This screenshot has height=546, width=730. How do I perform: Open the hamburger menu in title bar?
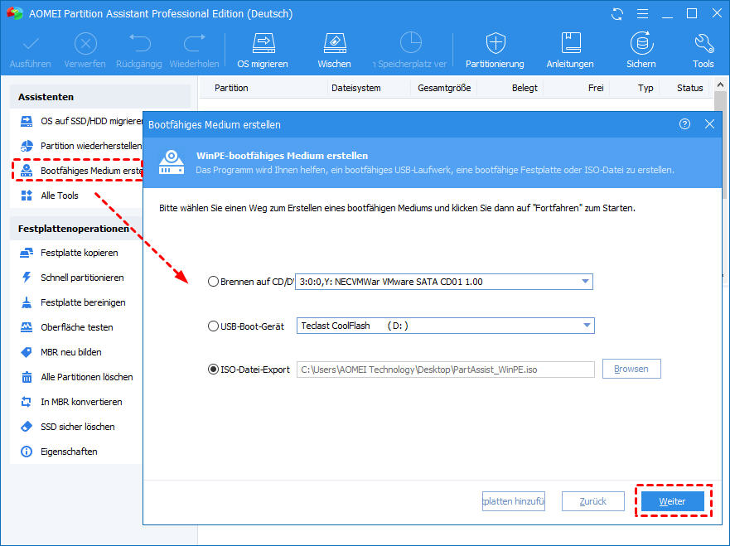(642, 14)
